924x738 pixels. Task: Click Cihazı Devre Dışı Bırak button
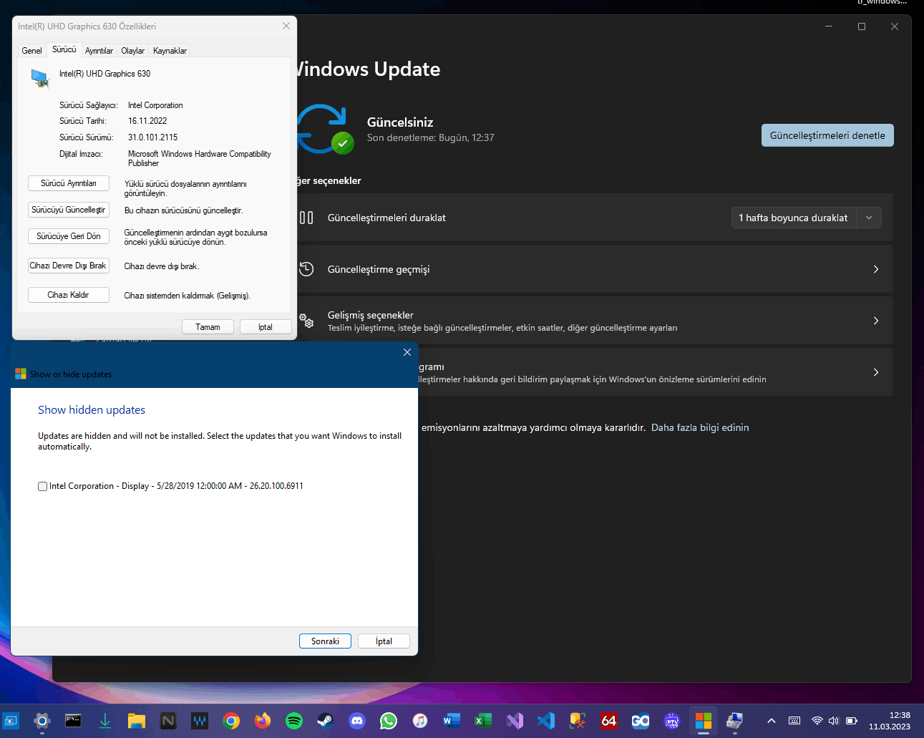pos(69,266)
